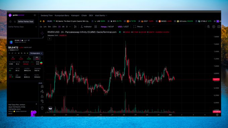Open the chart layout templates grid icon
This screenshot has width=228, height=128.
coord(96,27)
